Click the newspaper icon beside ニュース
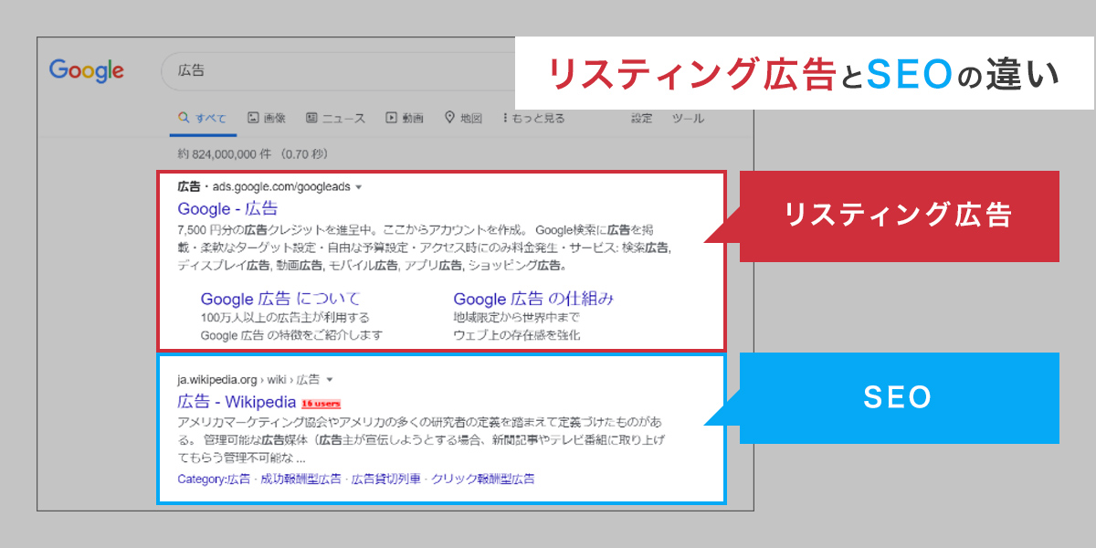Image resolution: width=1096 pixels, height=548 pixels. [311, 118]
